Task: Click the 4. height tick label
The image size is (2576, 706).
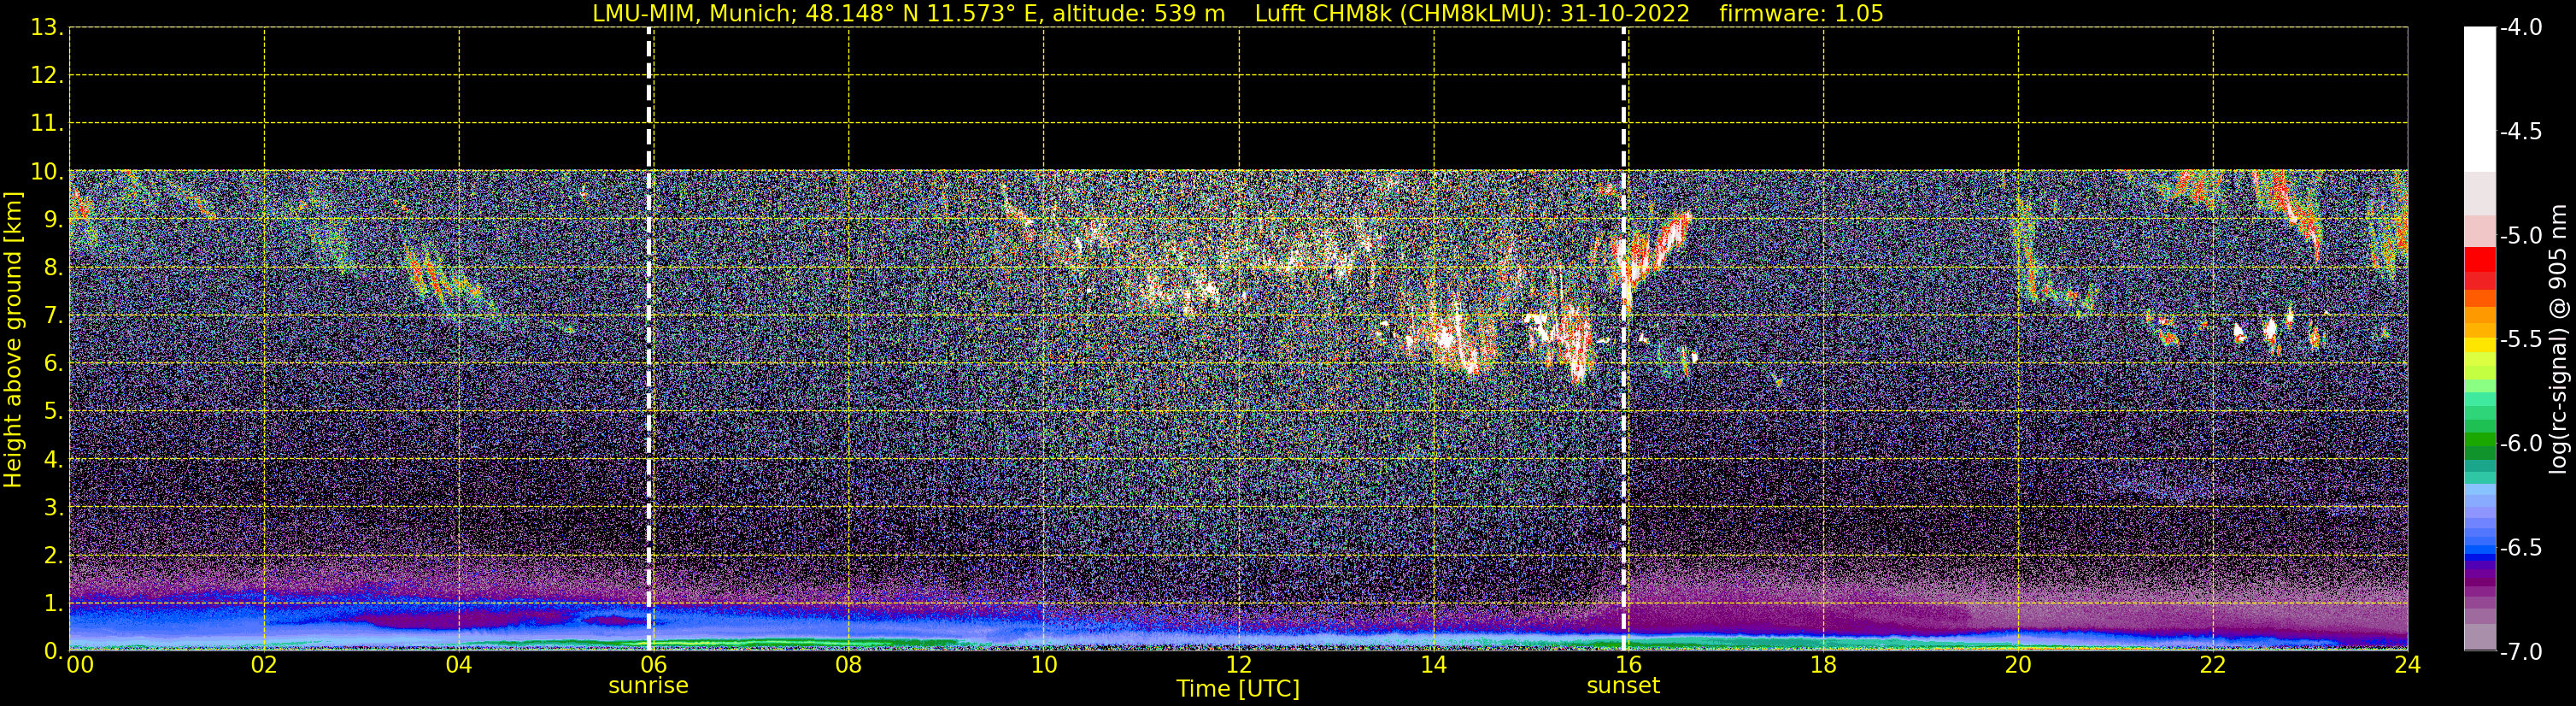Action: click(x=53, y=460)
